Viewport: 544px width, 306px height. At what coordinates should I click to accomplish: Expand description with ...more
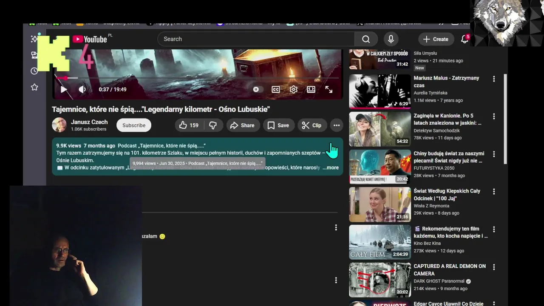click(331, 167)
